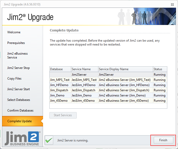Select Jim2 eBusiness Server (Jim_HFDemo) cell
The width and height of the screenshot is (178, 149).
pyautogui.click(x=126, y=85)
